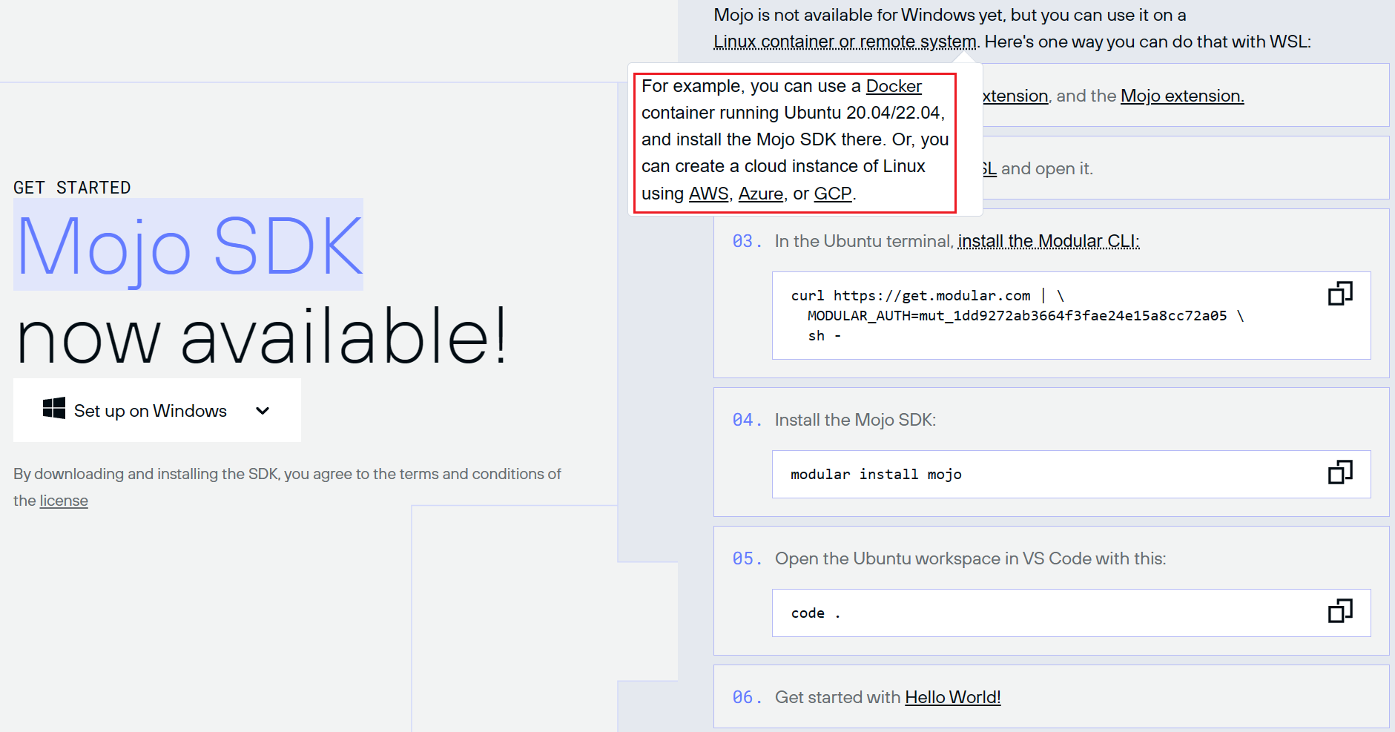Expand the Set up on Windows chevron
The width and height of the screenshot is (1395, 732).
[263, 411]
